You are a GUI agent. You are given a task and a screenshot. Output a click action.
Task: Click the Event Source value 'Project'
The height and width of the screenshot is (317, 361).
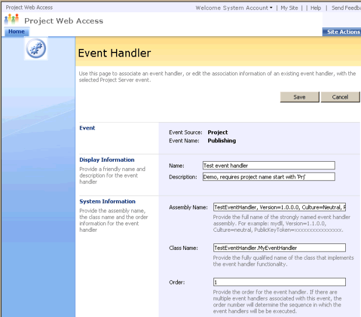218,133
